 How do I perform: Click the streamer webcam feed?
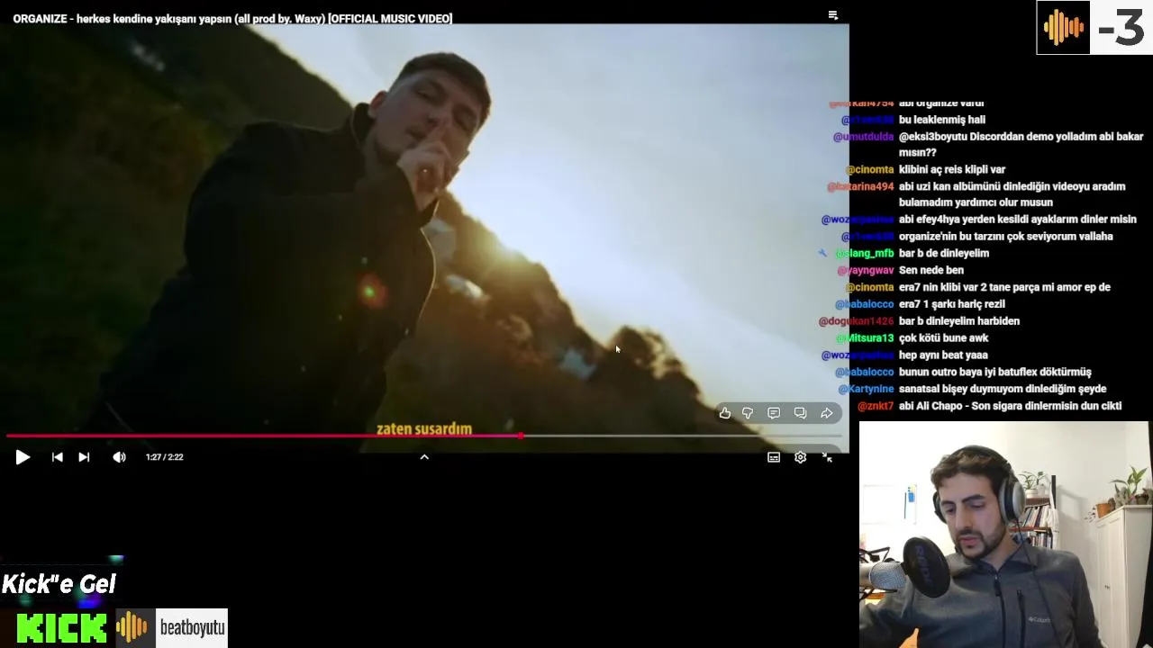(1005, 535)
